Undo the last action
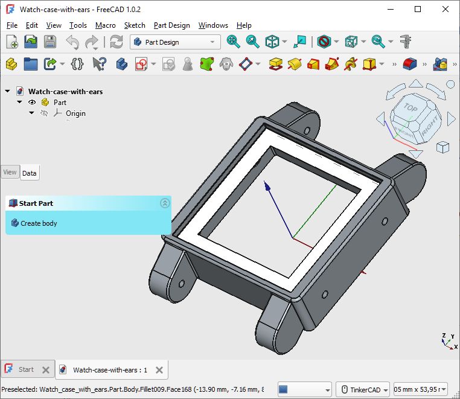 click(x=72, y=42)
